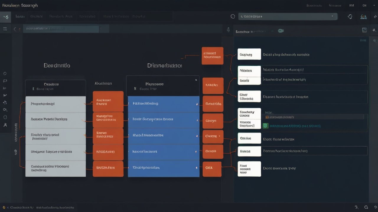Click the key icon in the left sidebar

click(5, 110)
